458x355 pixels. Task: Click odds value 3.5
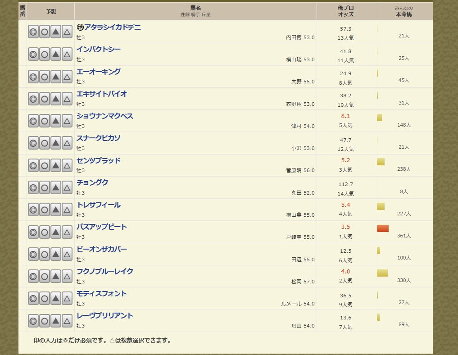pyautogui.click(x=345, y=227)
